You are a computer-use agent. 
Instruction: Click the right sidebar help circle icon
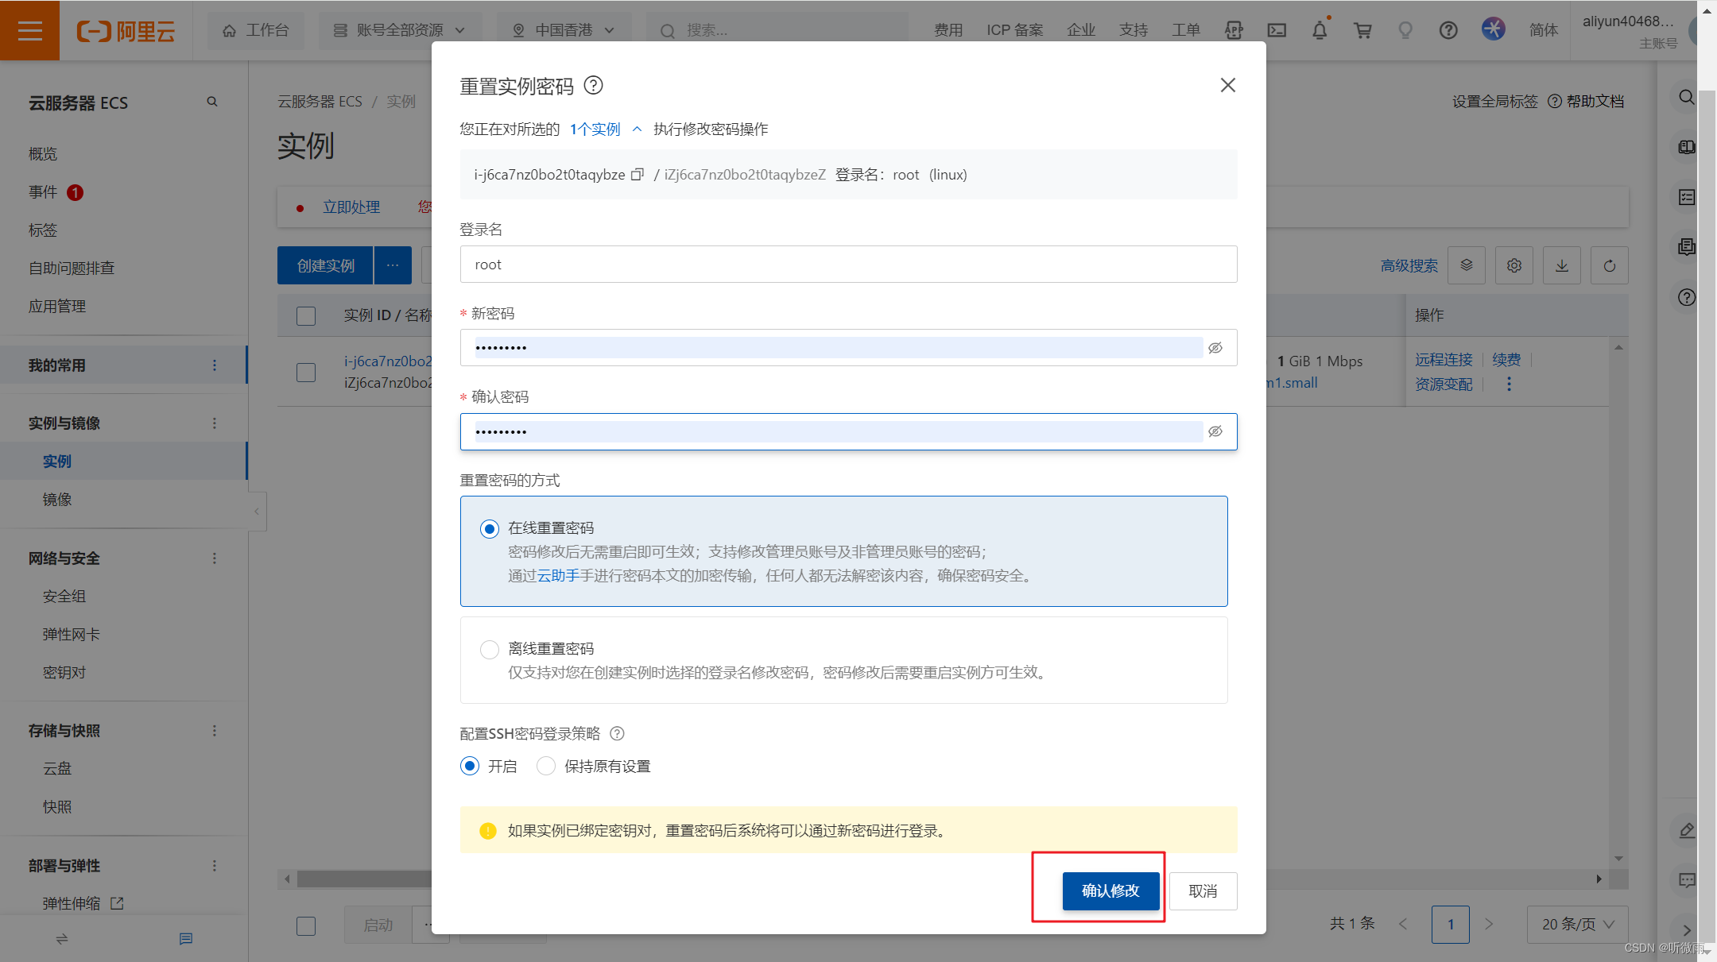pos(1686,298)
